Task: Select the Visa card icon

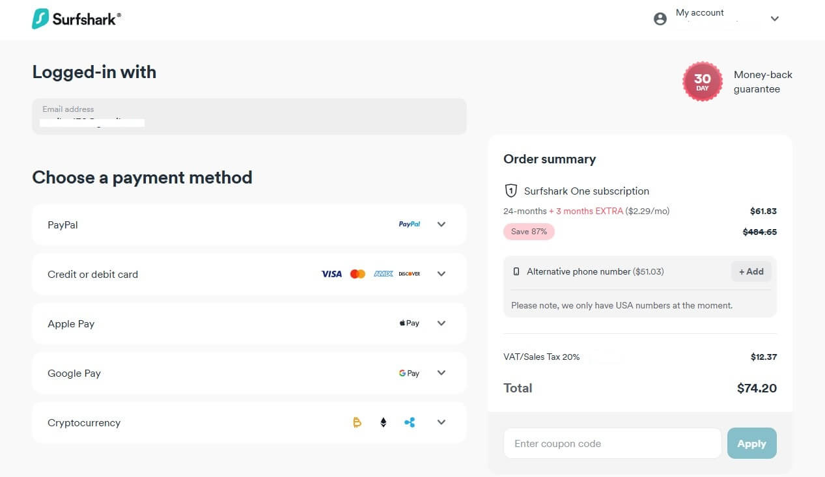Action: click(x=331, y=274)
